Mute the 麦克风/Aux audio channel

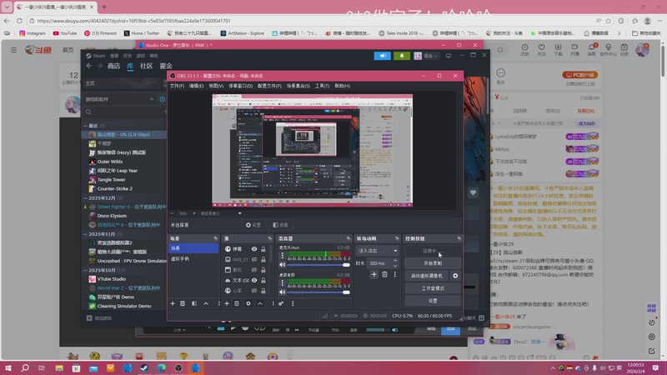coord(282,265)
